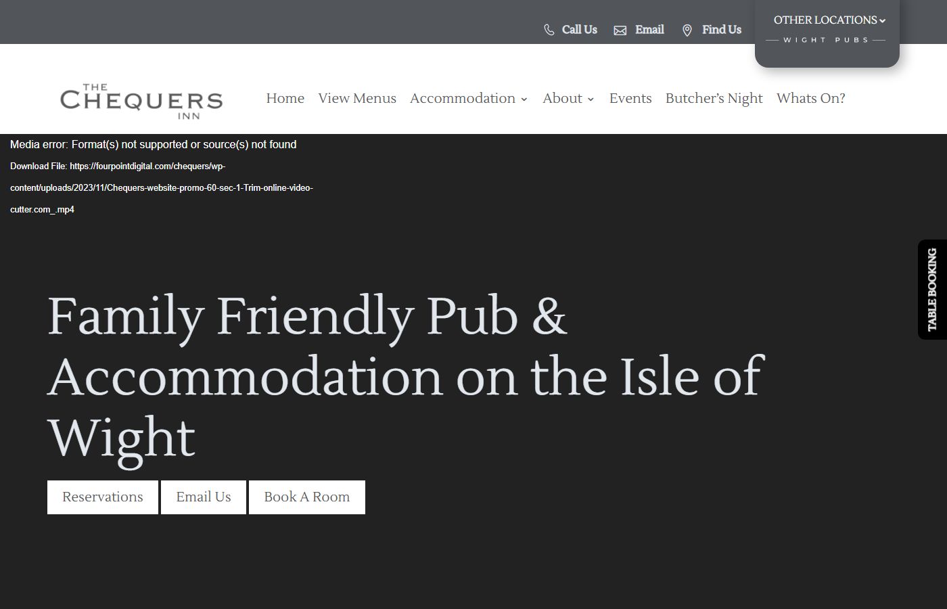
Task: Click the Email Us button
Action: coord(204,497)
